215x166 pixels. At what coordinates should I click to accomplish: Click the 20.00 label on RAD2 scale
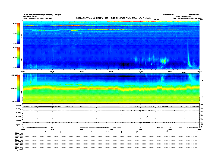[x=15, y=33]
